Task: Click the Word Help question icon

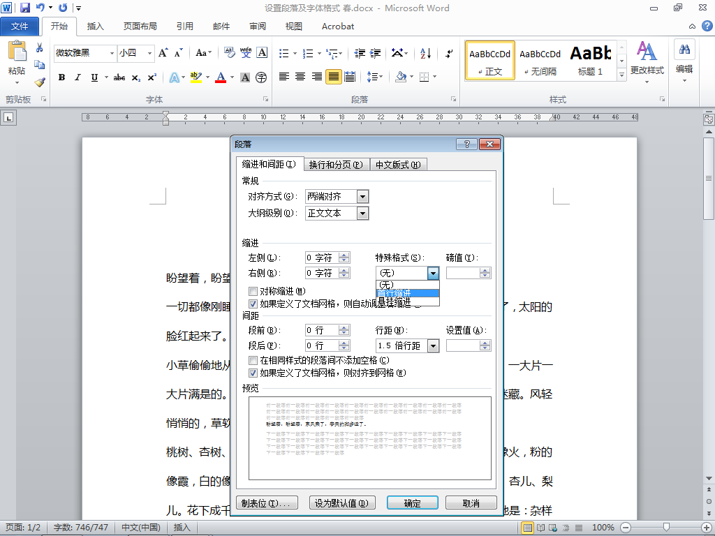Action: (707, 26)
